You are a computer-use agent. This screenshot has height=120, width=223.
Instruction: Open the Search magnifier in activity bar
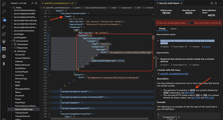tap(4, 12)
